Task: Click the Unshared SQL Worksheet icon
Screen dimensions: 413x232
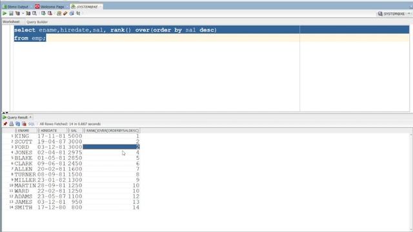Action: pyautogui.click(x=59, y=14)
